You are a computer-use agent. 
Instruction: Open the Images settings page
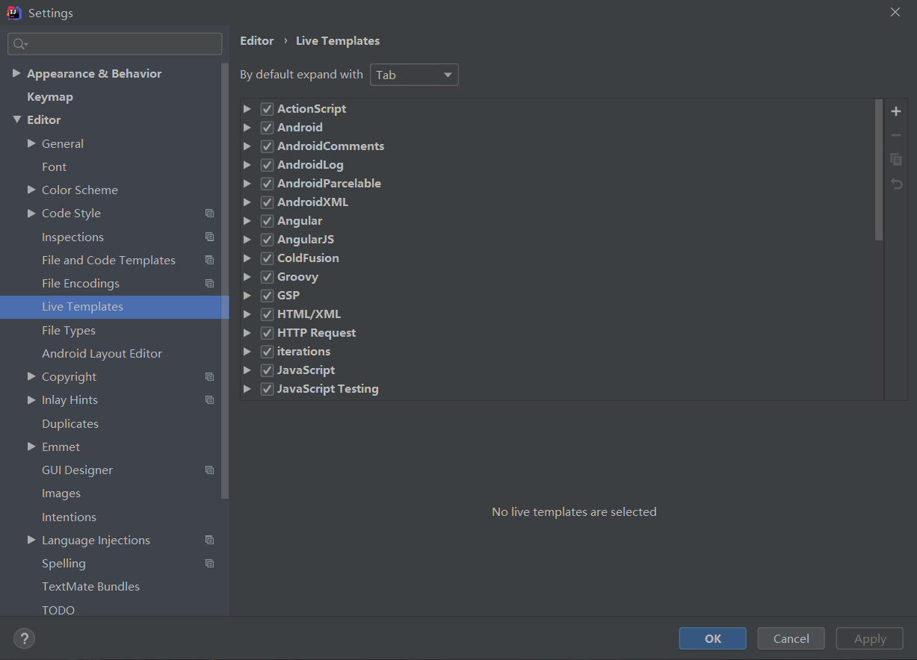click(61, 493)
